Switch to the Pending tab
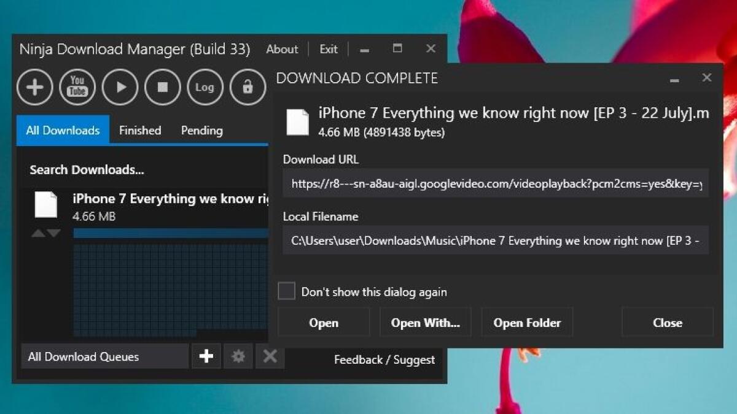The width and height of the screenshot is (737, 414). [x=201, y=130]
